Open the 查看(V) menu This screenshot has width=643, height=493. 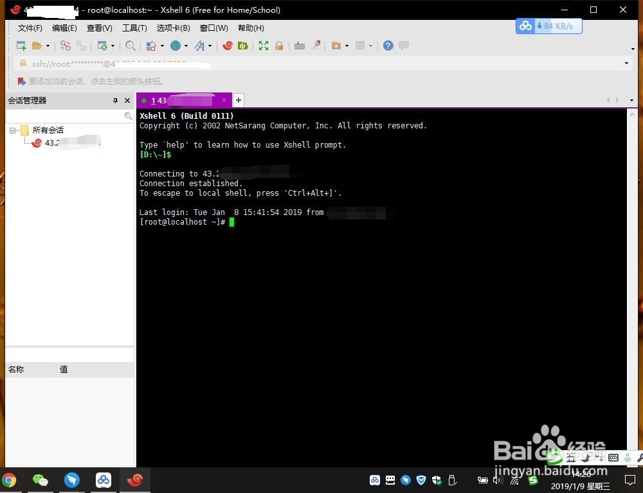tap(99, 28)
